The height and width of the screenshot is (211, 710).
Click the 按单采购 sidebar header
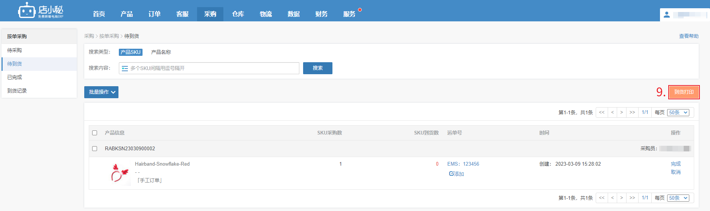point(39,36)
